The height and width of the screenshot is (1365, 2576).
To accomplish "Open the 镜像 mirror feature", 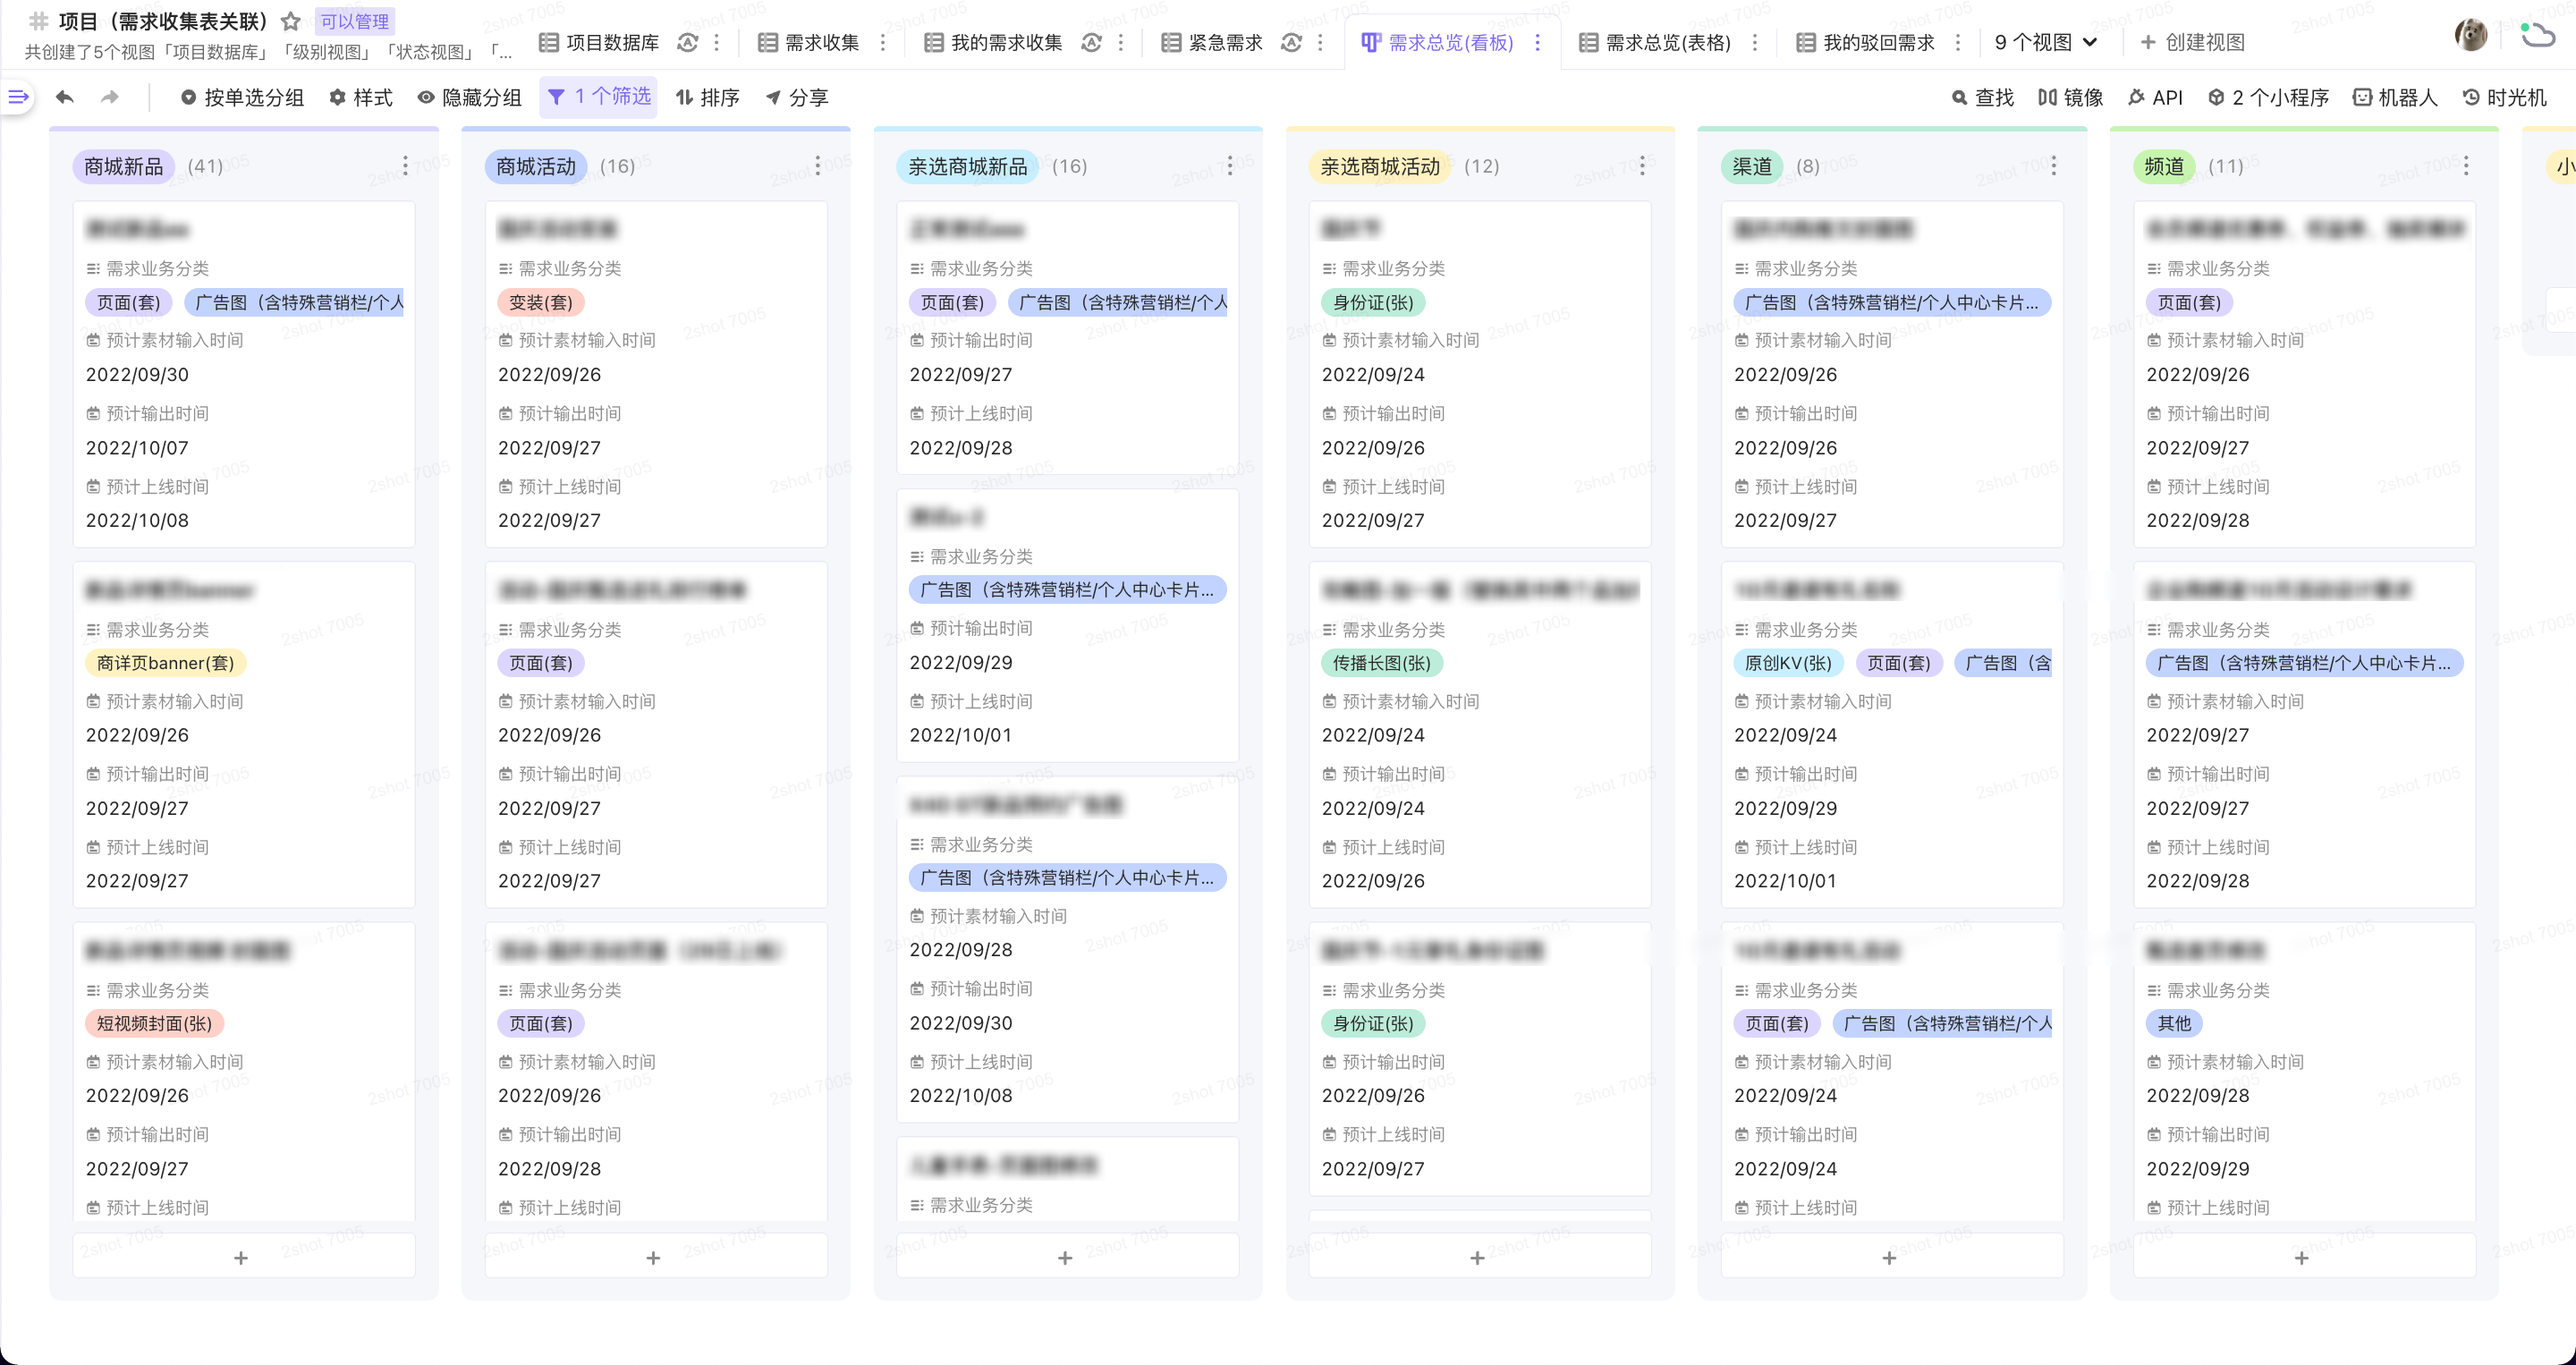I will tap(2070, 97).
